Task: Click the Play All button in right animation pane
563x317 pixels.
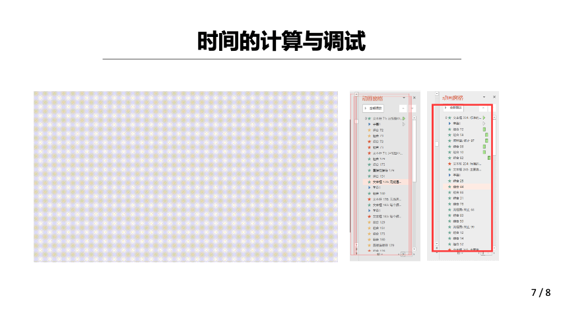Action: [x=453, y=108]
